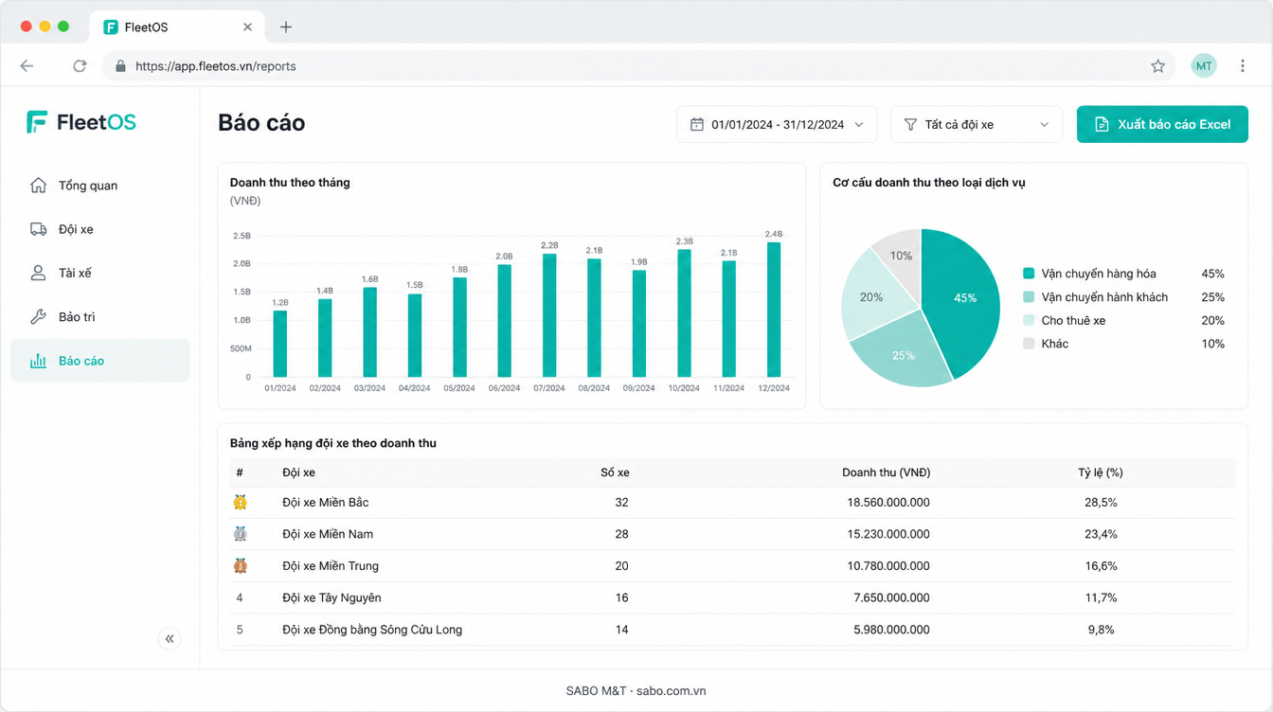1273x712 pixels.
Task: Switch to the FleetOS browser tab
Action: (x=177, y=27)
